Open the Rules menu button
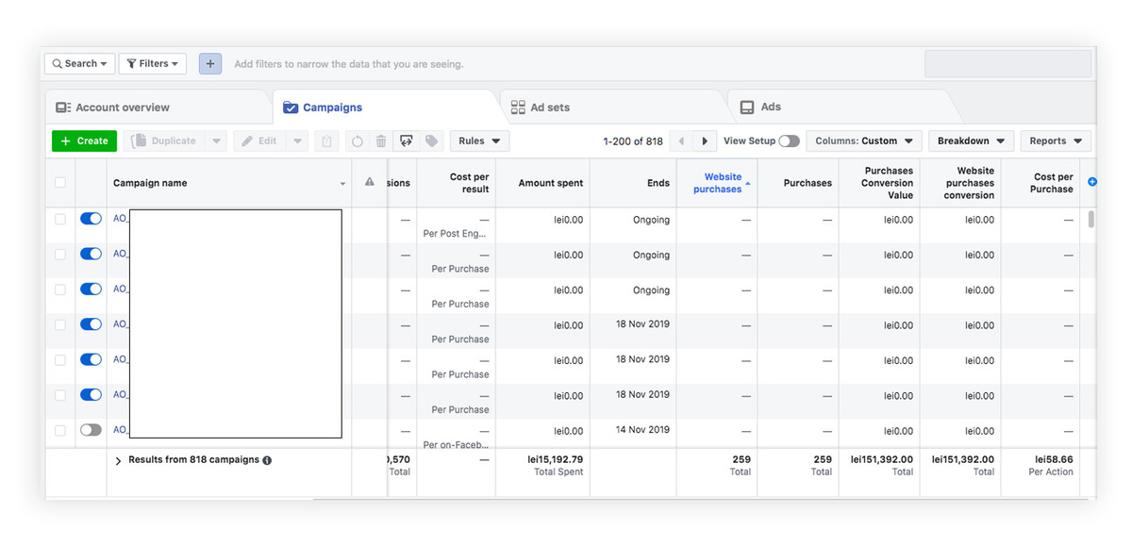The image size is (1132, 546). click(479, 141)
